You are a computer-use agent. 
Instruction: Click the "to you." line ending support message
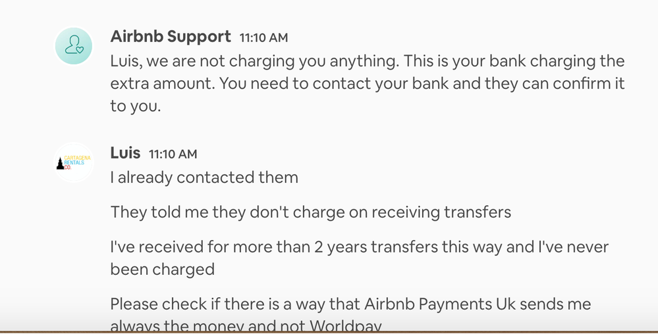(x=135, y=107)
